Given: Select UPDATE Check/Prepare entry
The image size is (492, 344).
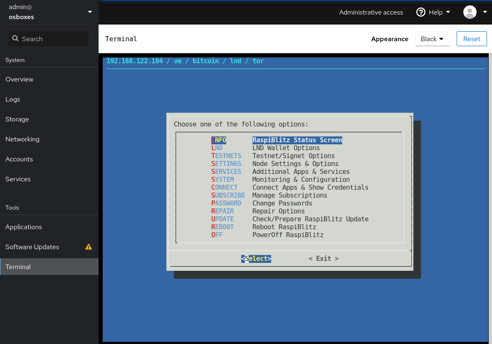Looking at the screenshot, I should click(289, 219).
